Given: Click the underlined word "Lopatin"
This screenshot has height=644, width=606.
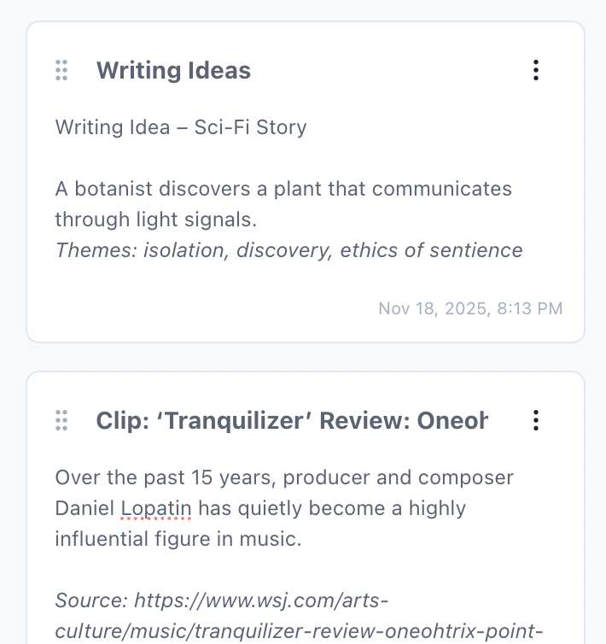Looking at the screenshot, I should click(156, 509).
